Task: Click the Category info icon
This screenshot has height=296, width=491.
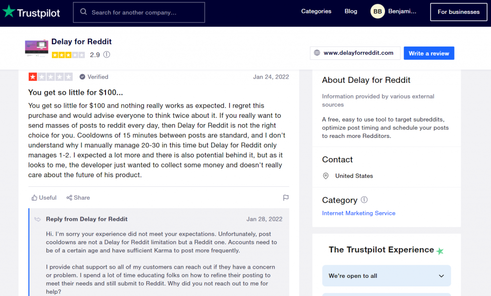Action: (x=364, y=200)
